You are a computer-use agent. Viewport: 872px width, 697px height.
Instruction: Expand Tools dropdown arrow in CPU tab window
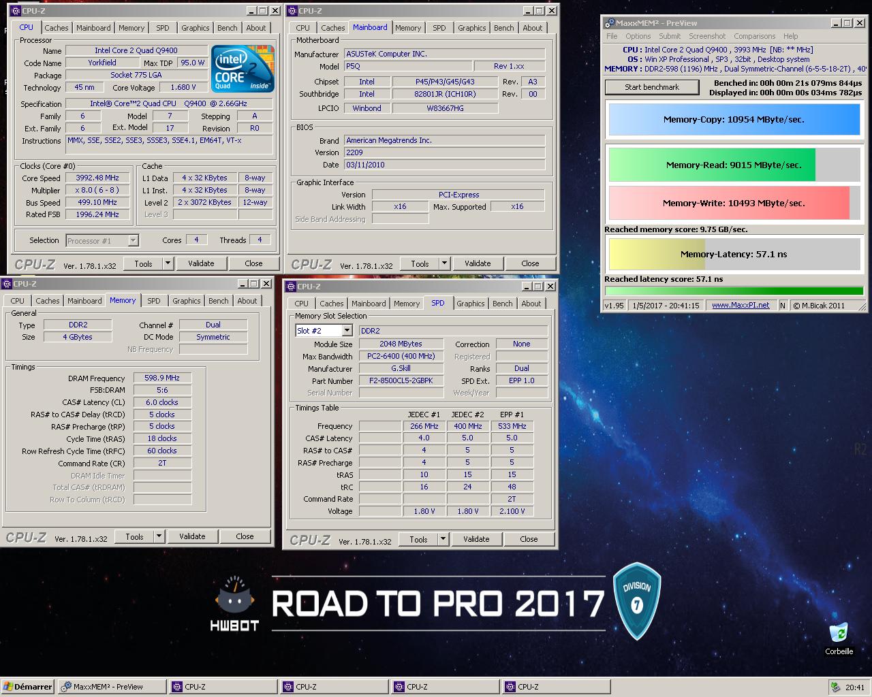(168, 263)
